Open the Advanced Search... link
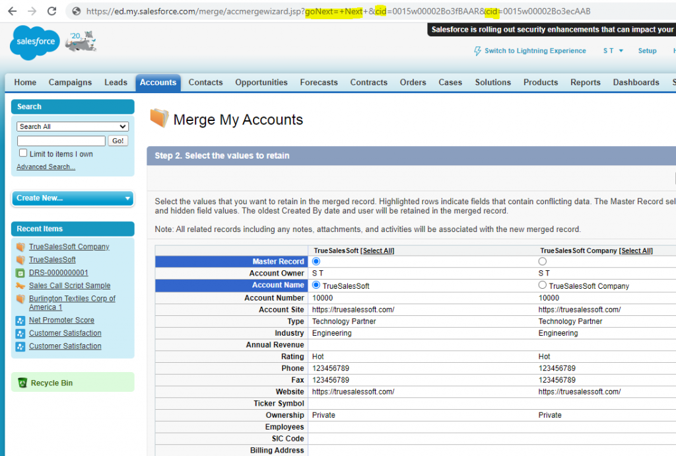This screenshot has width=676, height=456. (46, 167)
